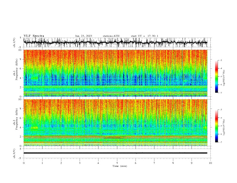
Task: Click the ch.1 PSD color scale bar
Action: coord(216,77)
